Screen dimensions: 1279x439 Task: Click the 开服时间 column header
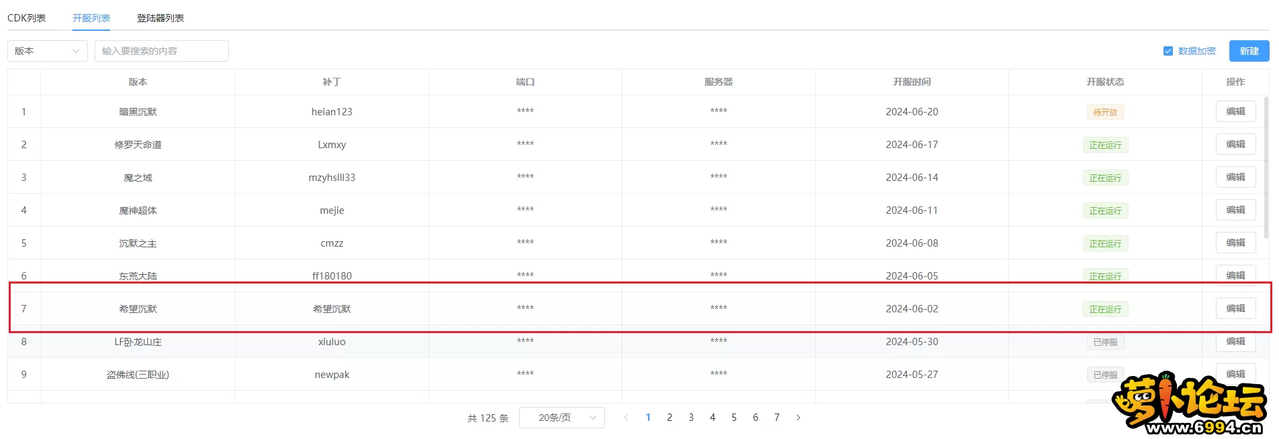coord(912,82)
